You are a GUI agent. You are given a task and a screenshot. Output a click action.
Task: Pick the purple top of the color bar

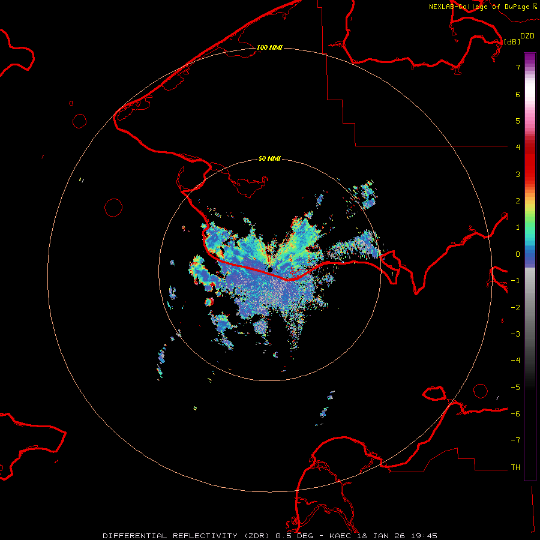(x=530, y=59)
